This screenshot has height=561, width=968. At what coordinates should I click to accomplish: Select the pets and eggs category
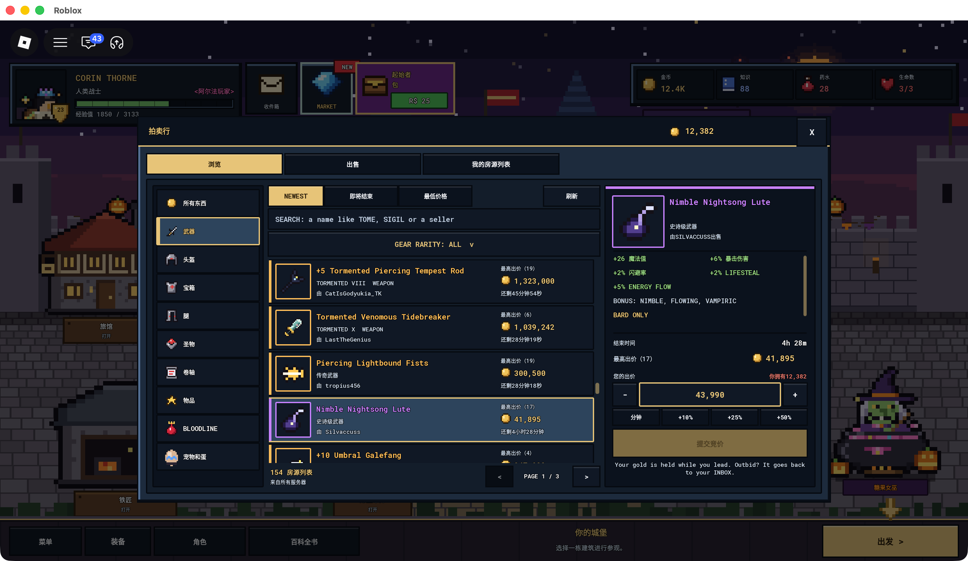[x=208, y=457]
